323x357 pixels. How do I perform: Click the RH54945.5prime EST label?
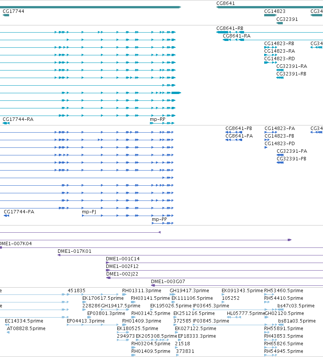284,351
